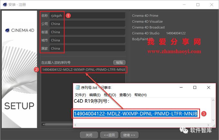Viewport: 219px width, 140px height.
Task: Click the Cinema 4D Studio entry
Action: [146, 33]
